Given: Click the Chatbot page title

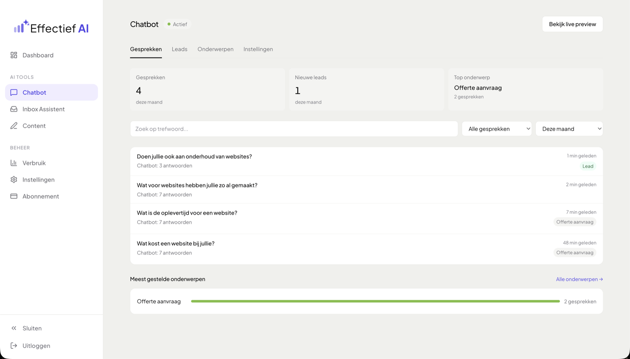Looking at the screenshot, I should (x=144, y=24).
